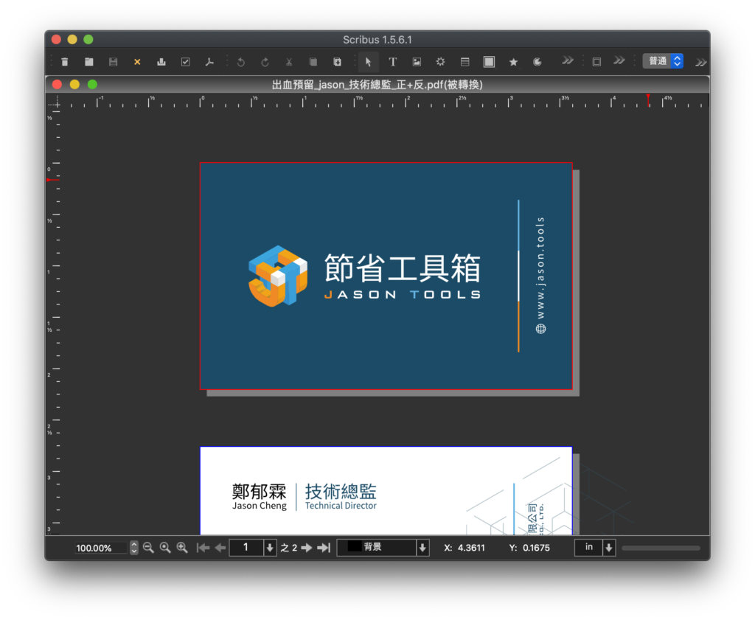Viewport: 755px width, 620px height.
Task: Select the Table tool
Action: [465, 62]
